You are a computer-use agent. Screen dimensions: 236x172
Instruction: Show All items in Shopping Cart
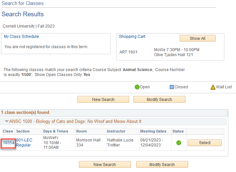(x=197, y=38)
